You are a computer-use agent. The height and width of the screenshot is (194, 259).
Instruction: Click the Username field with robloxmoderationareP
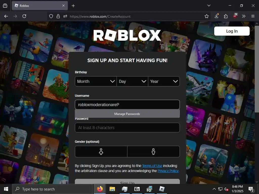[127, 105]
